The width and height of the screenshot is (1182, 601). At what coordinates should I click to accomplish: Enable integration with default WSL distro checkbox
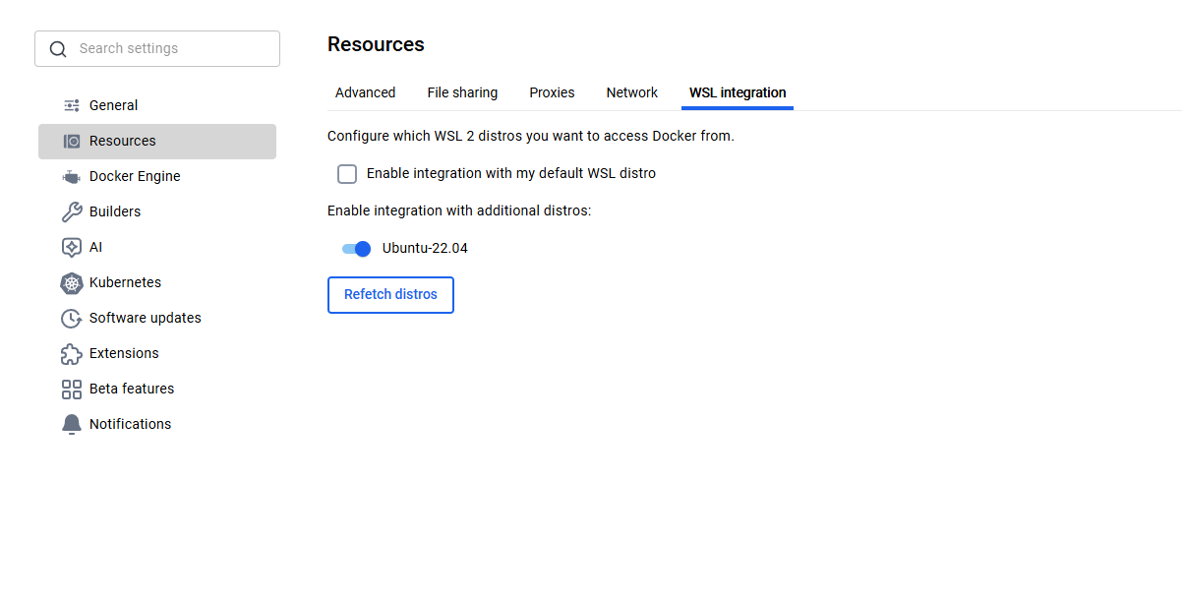pyautogui.click(x=347, y=174)
